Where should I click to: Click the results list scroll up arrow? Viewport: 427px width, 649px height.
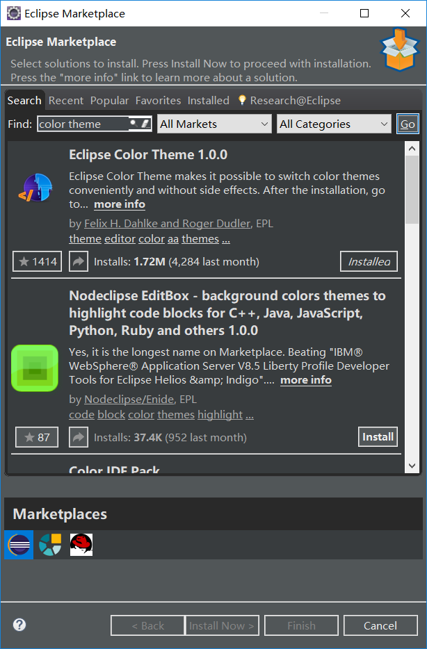(x=412, y=148)
